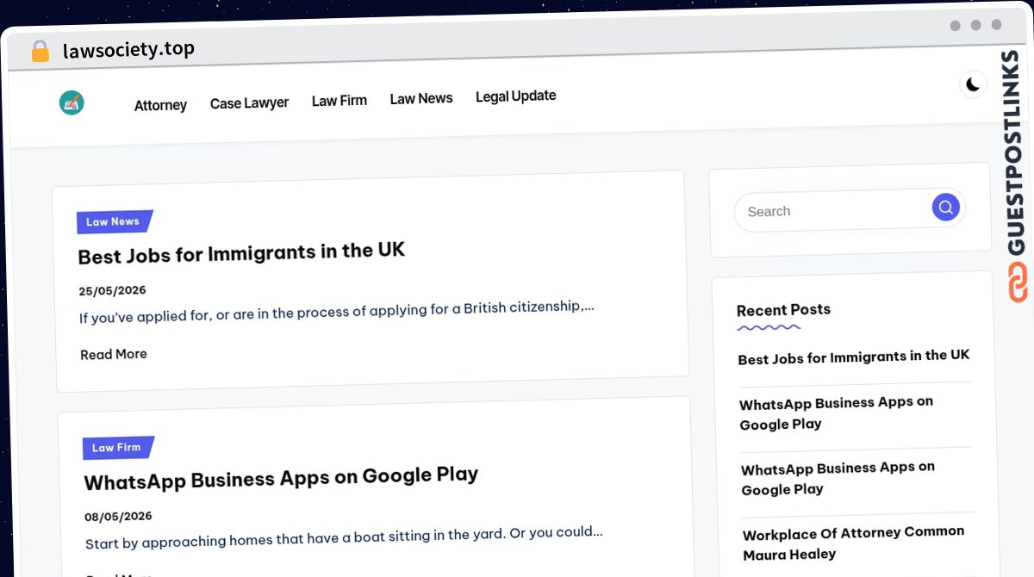Click the site logo icon
Viewport: 1034px width, 577px height.
pyautogui.click(x=72, y=102)
